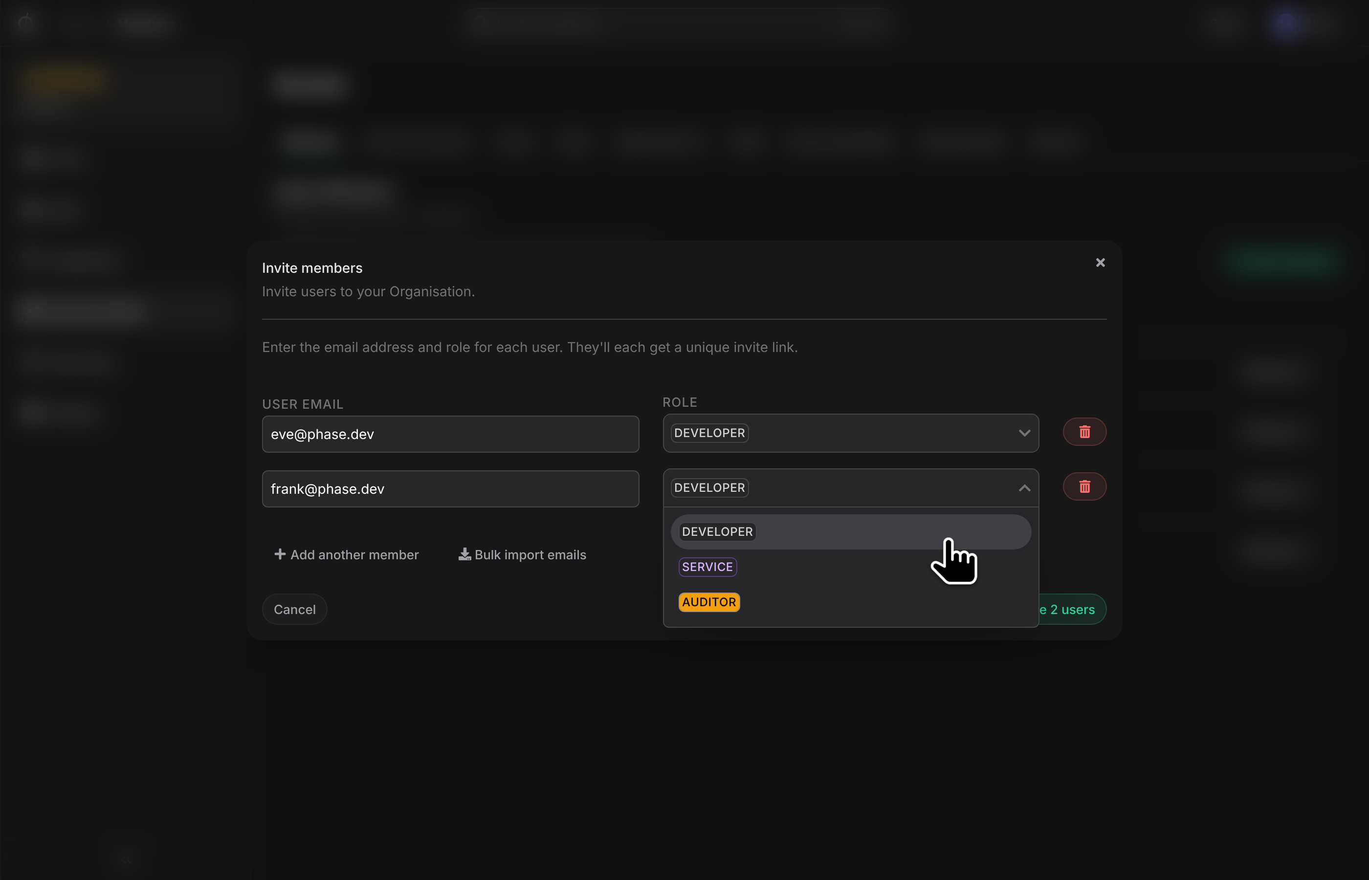The width and height of the screenshot is (1369, 880).
Task: Close the Invite members dialog
Action: [1100, 262]
